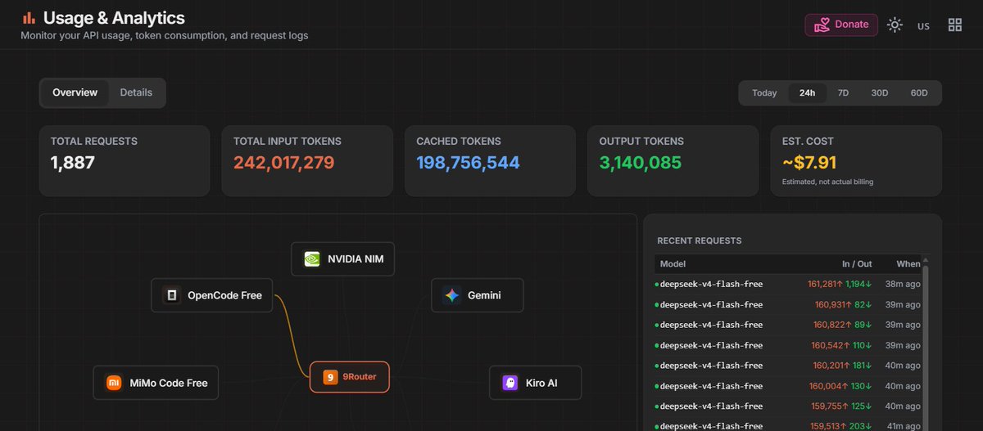This screenshot has width=983, height=431.
Task: Click the request with 160,931 input tokens
Action: click(789, 304)
